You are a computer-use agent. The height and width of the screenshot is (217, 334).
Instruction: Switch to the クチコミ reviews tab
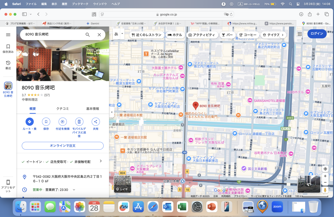63,108
